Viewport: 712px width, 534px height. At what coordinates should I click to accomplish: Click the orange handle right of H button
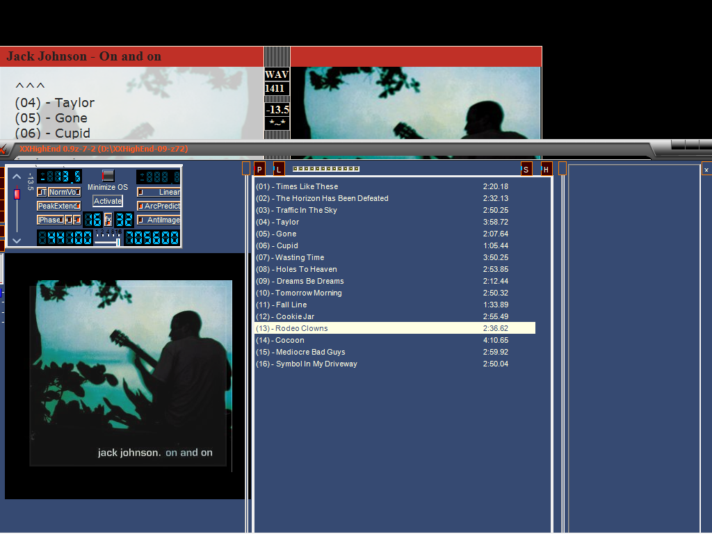point(562,168)
